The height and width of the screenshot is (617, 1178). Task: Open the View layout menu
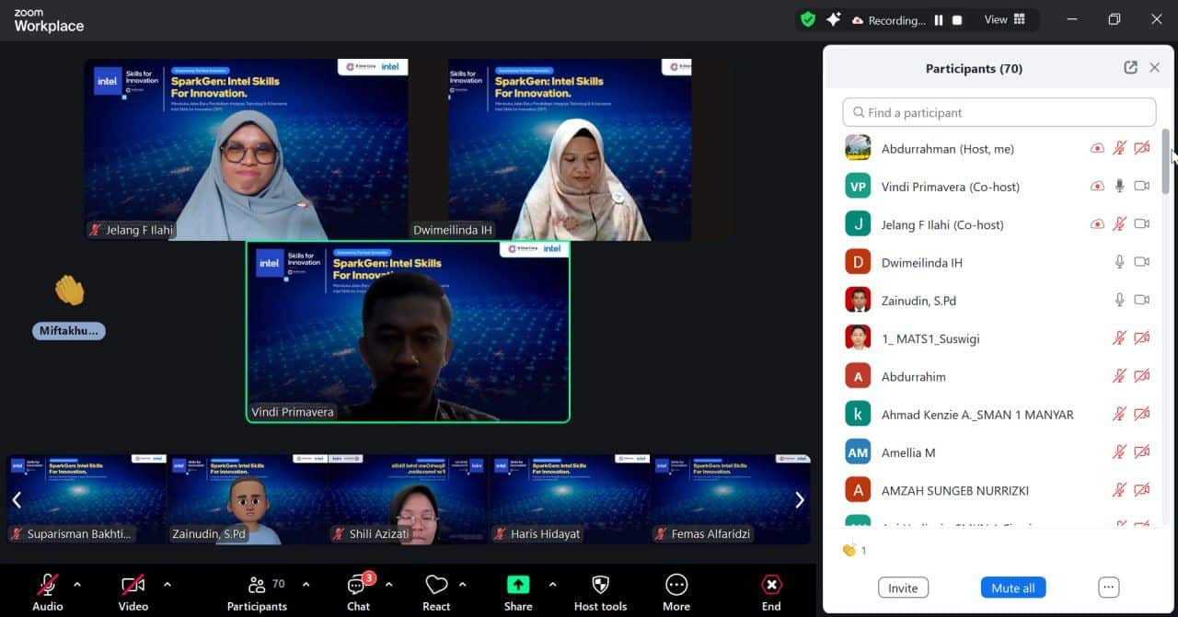click(1004, 19)
